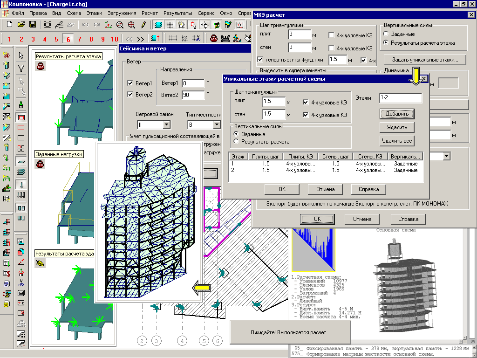
Task: Click the scissors icon in top toolbar
Action: (198, 39)
